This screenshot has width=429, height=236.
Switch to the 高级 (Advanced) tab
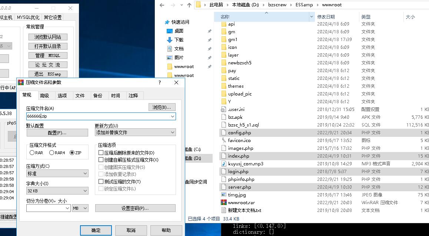pos(44,95)
